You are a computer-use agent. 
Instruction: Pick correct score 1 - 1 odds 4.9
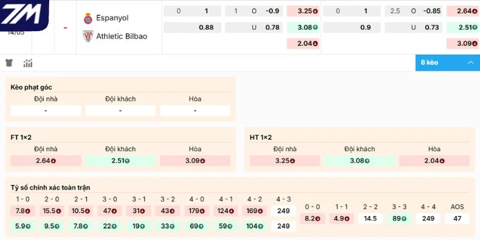point(341,218)
